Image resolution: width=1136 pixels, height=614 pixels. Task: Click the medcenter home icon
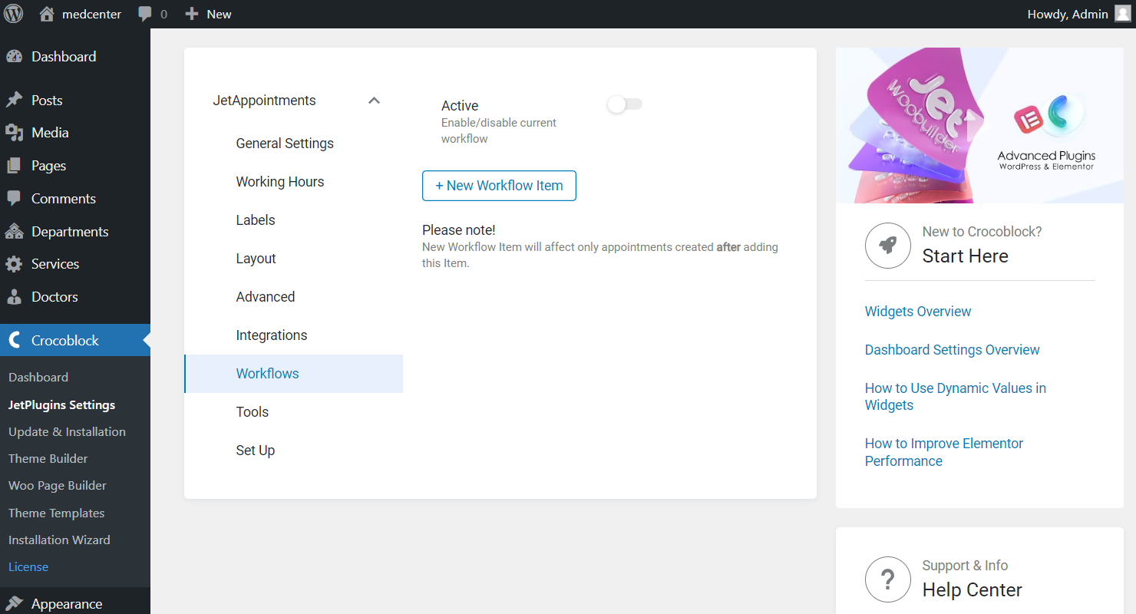(47, 14)
